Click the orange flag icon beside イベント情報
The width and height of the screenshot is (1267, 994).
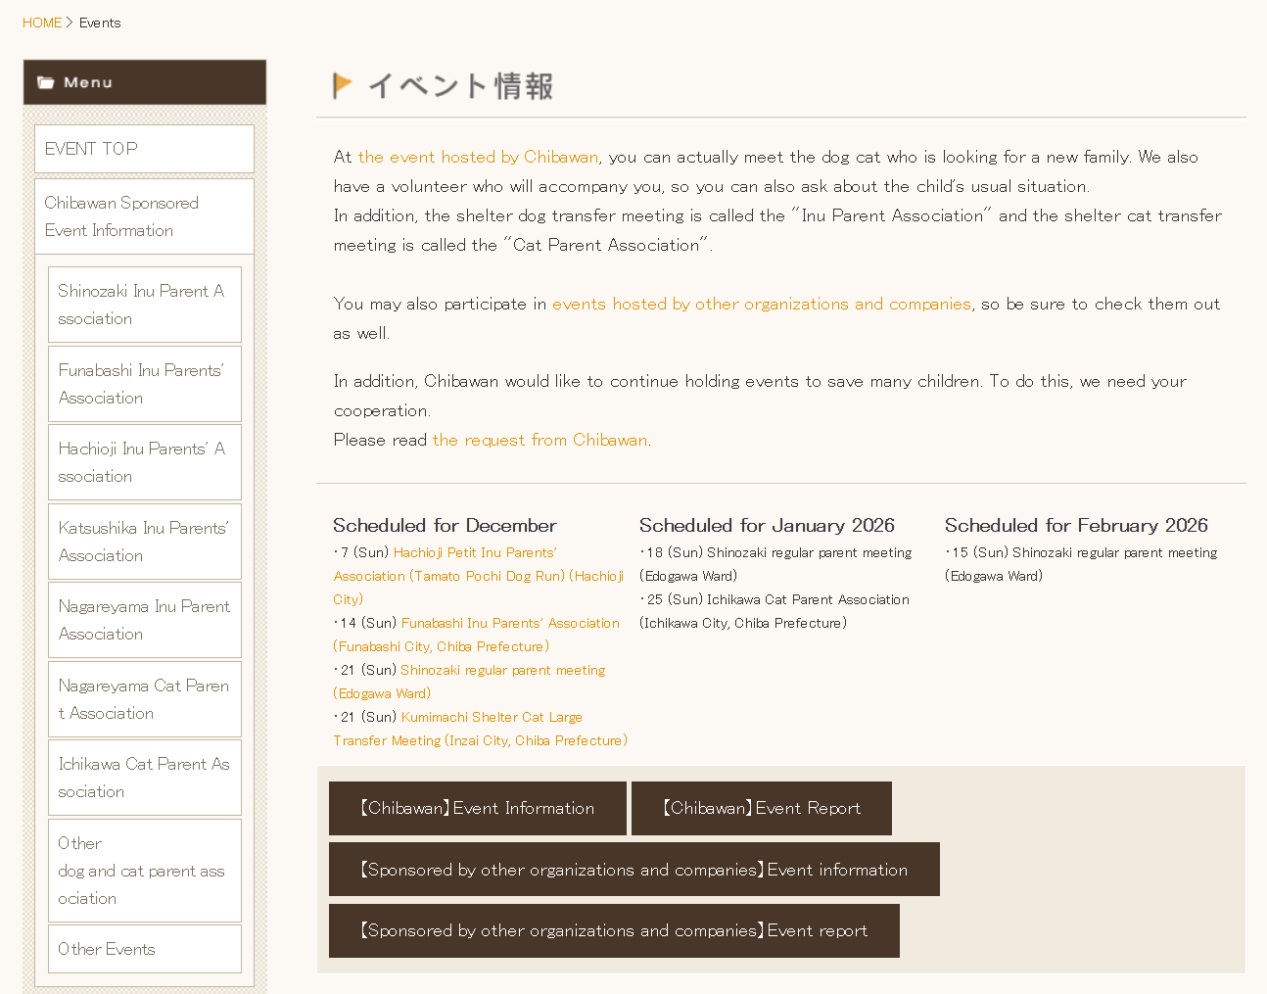(x=342, y=84)
